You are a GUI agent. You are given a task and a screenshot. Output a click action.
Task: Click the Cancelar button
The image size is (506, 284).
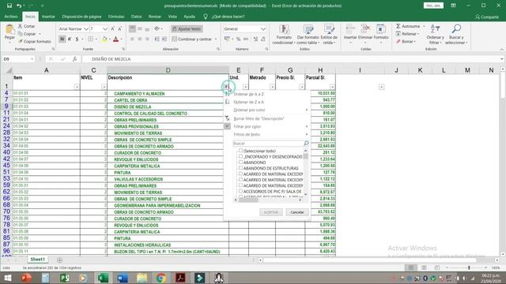point(297,212)
